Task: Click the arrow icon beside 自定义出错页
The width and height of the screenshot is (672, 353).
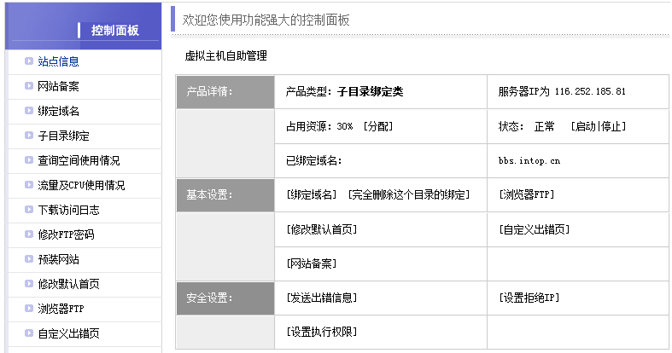Action: [x=29, y=333]
